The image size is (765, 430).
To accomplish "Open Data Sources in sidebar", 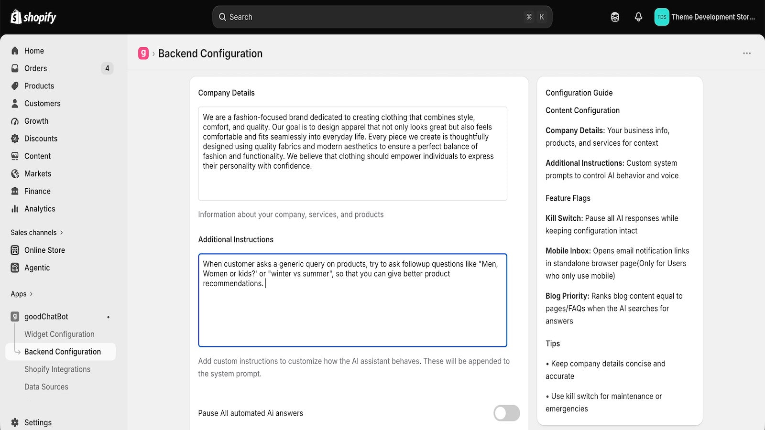I will pyautogui.click(x=46, y=387).
